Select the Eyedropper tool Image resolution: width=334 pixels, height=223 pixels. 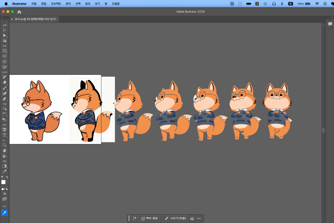coord(5,172)
